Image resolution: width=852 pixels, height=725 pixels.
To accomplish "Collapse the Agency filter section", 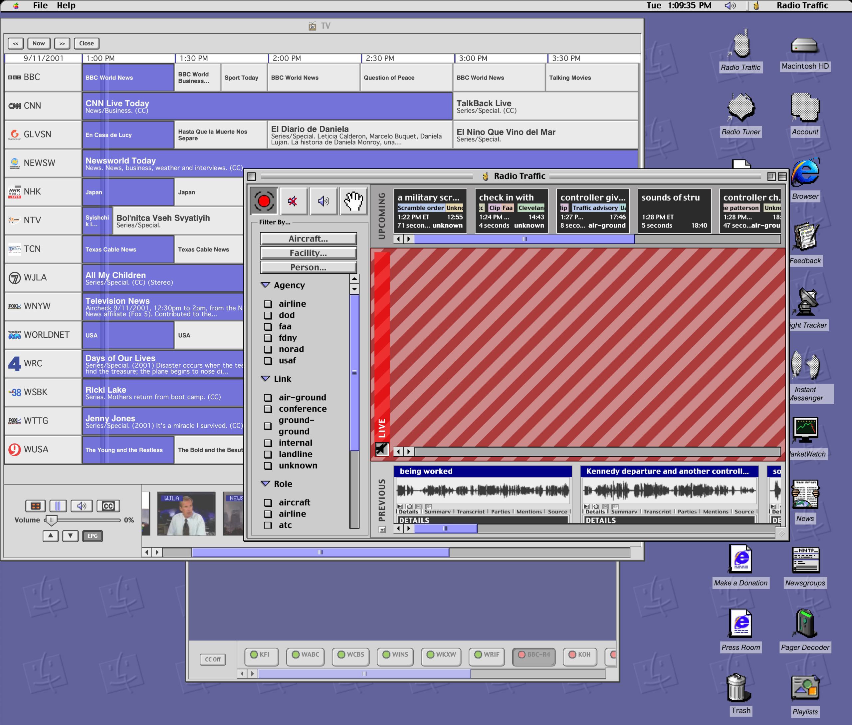I will [265, 285].
